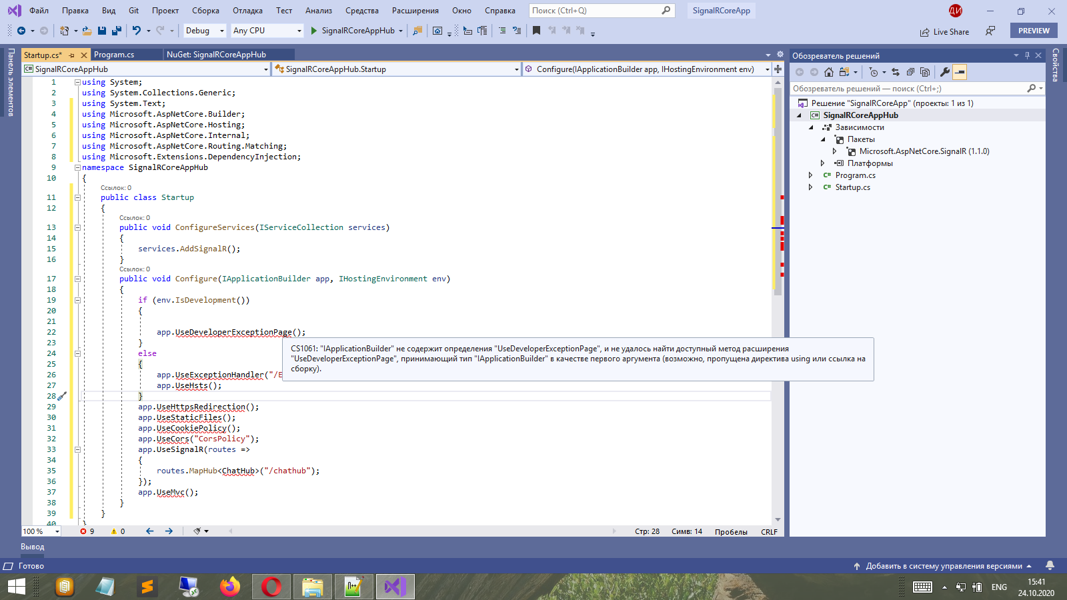This screenshot has height=600, width=1067.
Task: Open the Вывод panel tab
Action: [32, 547]
